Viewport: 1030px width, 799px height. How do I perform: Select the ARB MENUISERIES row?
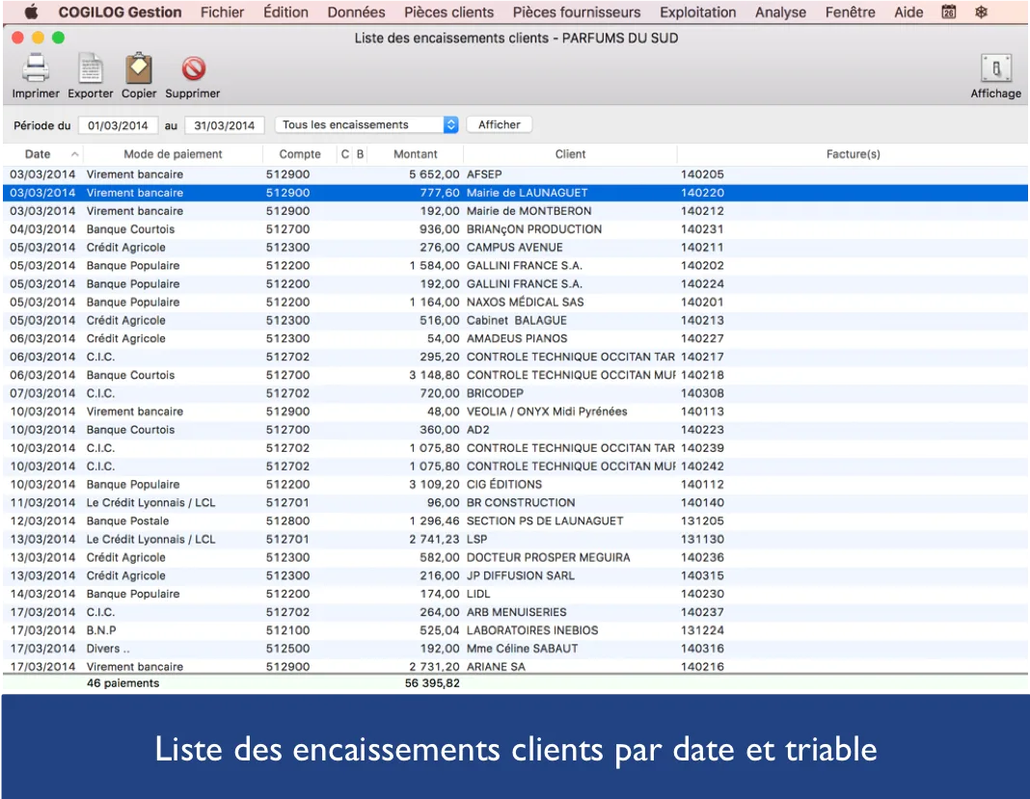point(515,612)
